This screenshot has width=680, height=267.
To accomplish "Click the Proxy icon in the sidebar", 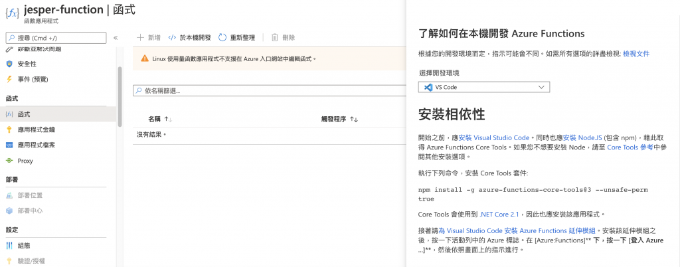I will point(9,161).
